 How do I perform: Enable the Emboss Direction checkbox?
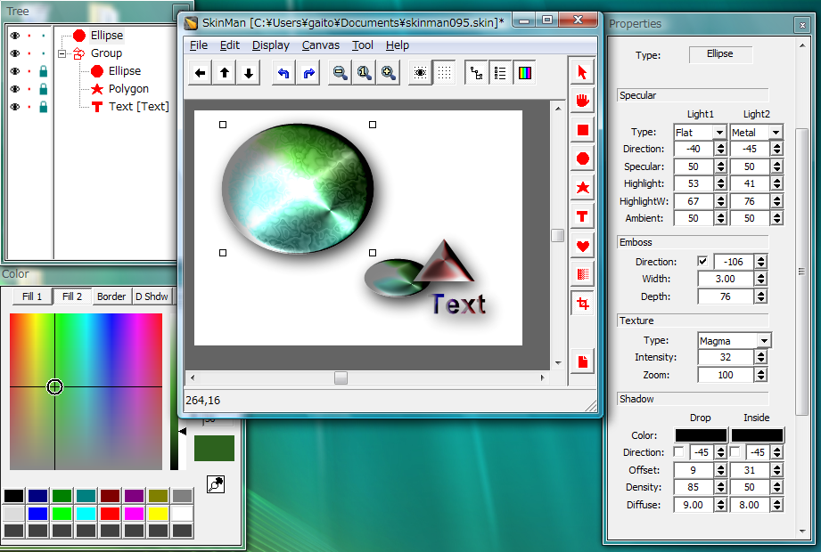[x=703, y=262]
